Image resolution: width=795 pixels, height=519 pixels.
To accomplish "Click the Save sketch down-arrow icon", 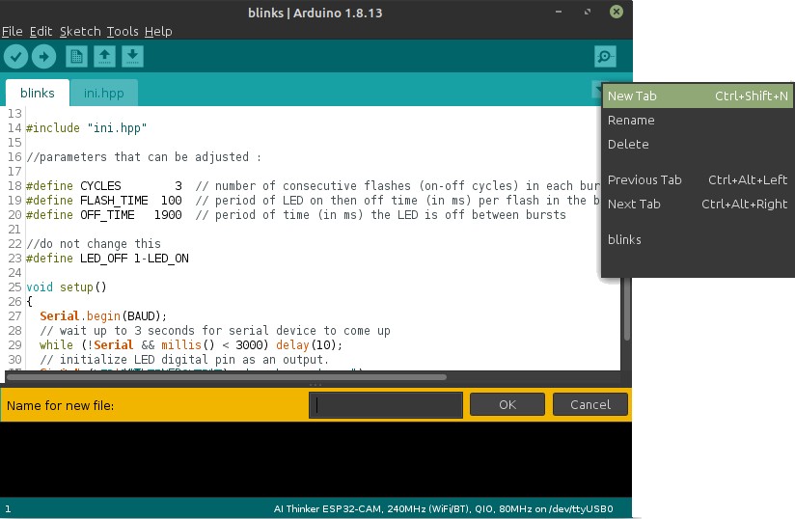I will click(132, 57).
